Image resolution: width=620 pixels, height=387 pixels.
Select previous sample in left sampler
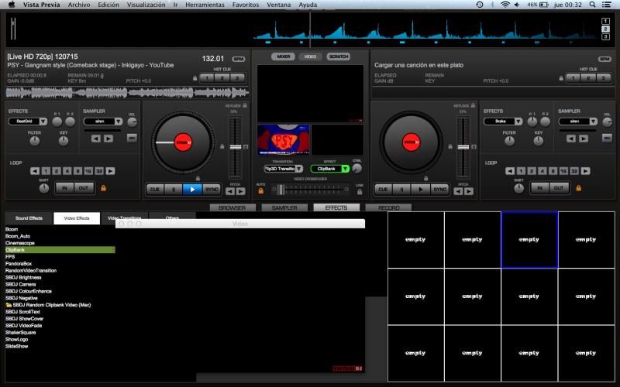point(95,139)
